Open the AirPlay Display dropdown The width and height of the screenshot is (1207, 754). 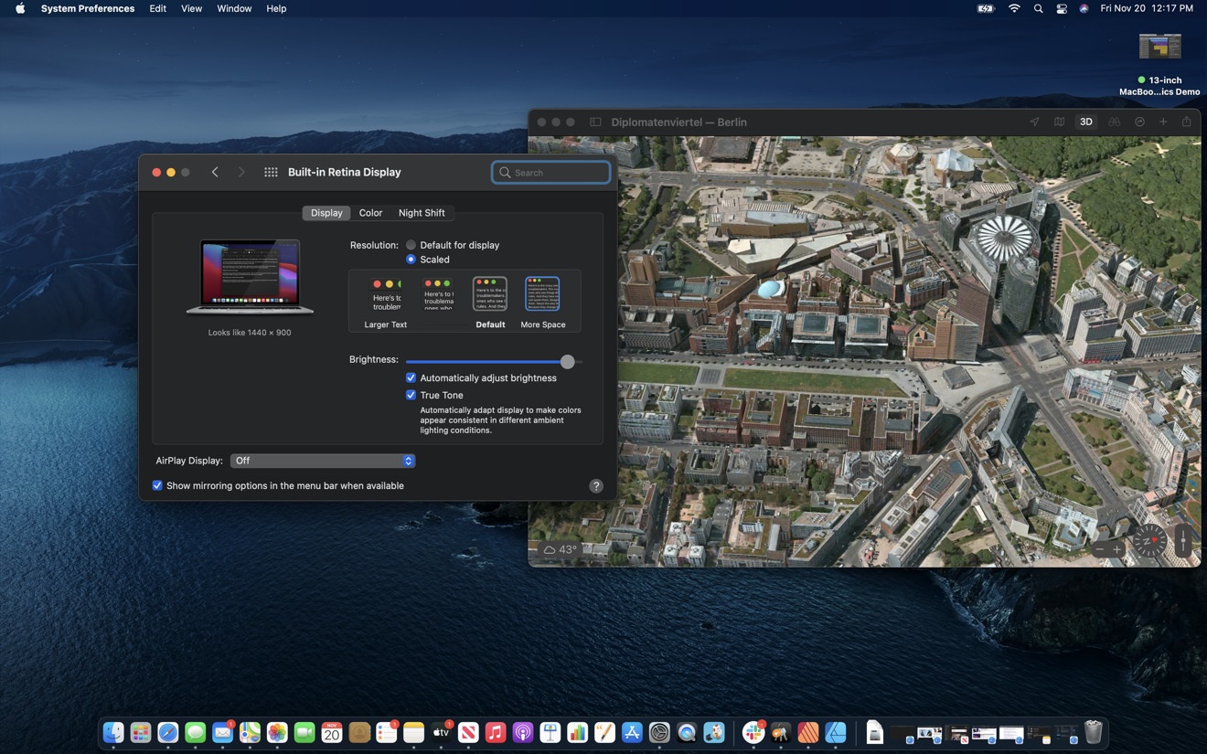(322, 461)
